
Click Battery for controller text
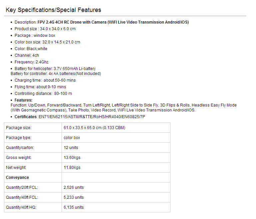(56, 74)
